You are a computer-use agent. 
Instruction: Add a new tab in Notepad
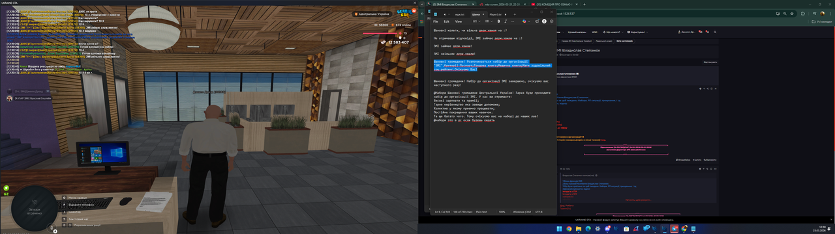(x=515, y=14)
